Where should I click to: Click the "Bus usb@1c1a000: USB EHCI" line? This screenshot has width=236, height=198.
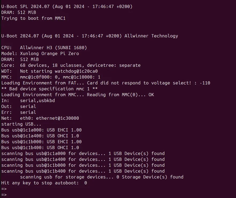click(x=41, y=130)
